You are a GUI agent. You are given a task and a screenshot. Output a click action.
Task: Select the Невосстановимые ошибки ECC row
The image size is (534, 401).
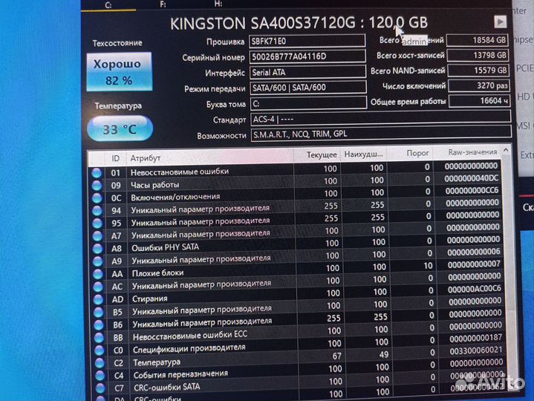(299, 333)
